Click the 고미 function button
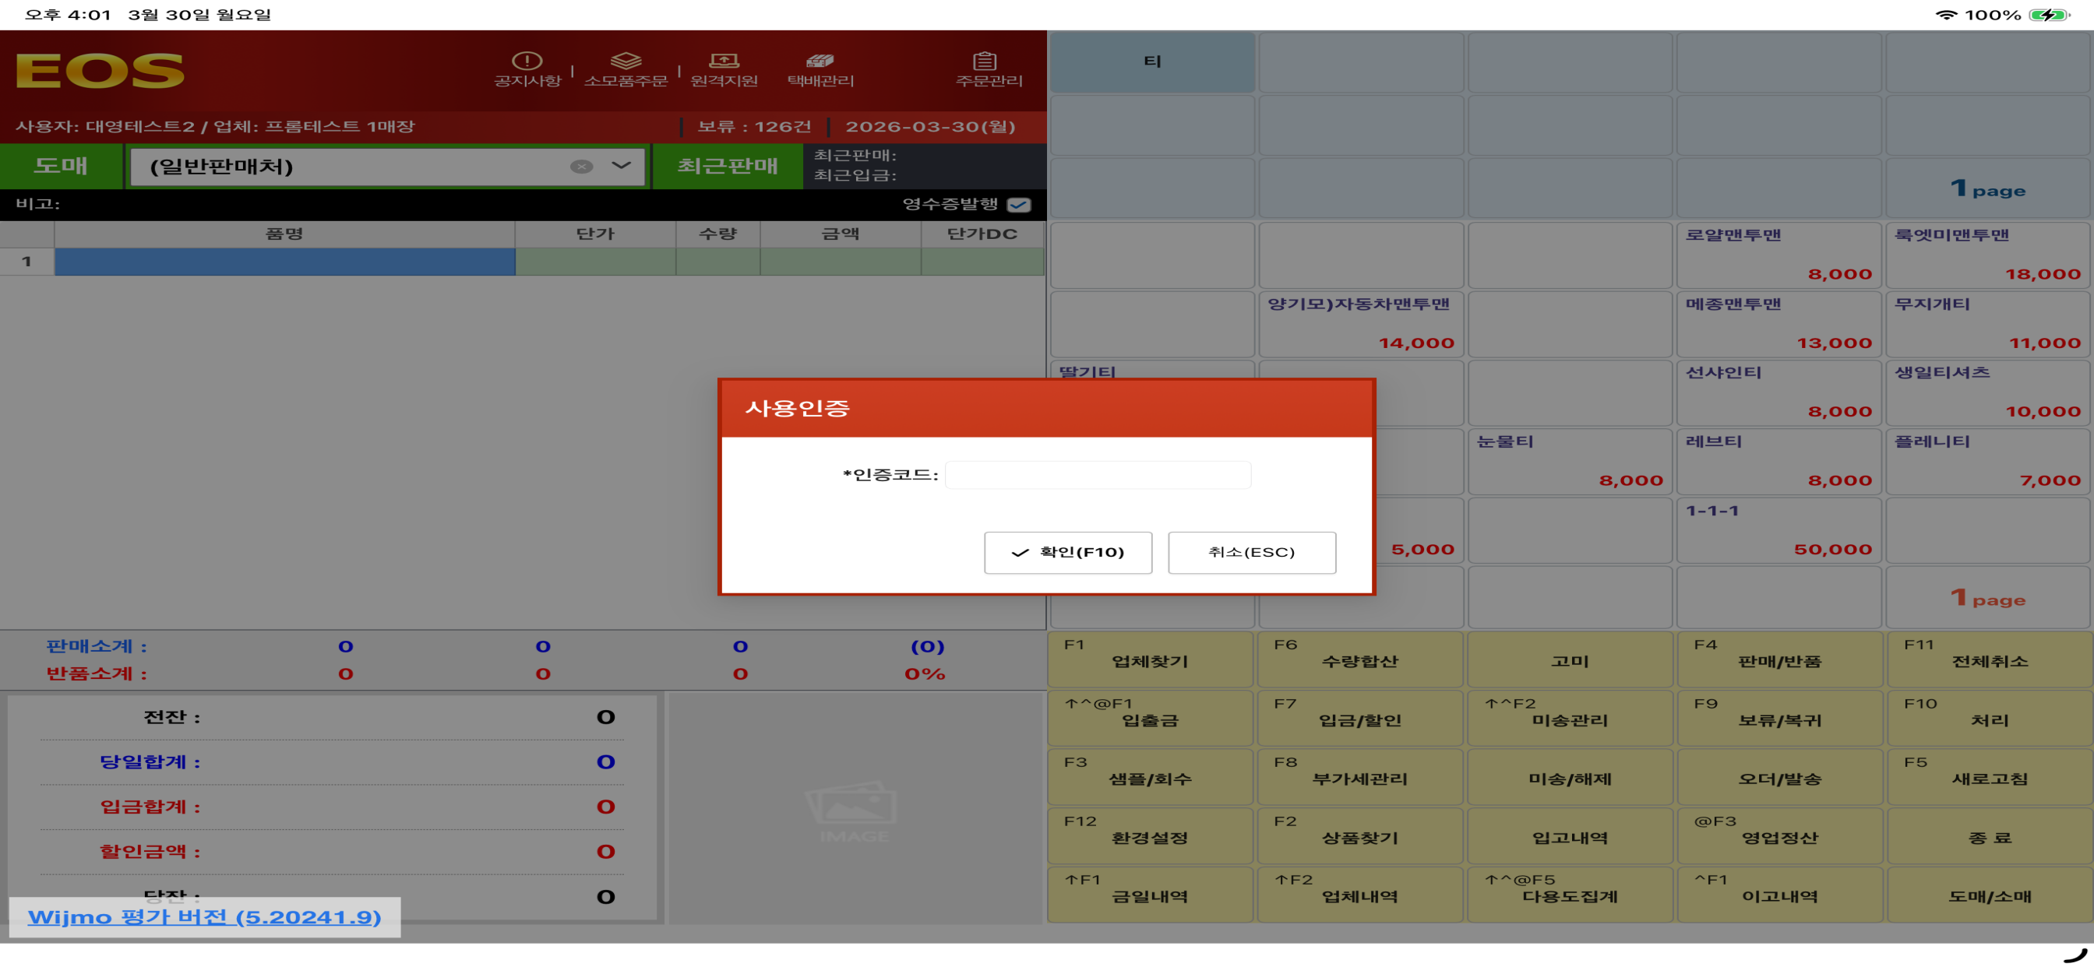Viewport: 2094px width, 967px height. pyautogui.click(x=1570, y=659)
